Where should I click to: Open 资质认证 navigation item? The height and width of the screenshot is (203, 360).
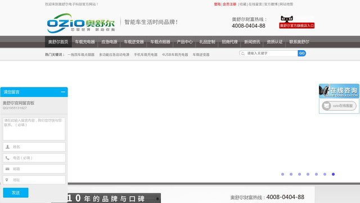(274, 42)
